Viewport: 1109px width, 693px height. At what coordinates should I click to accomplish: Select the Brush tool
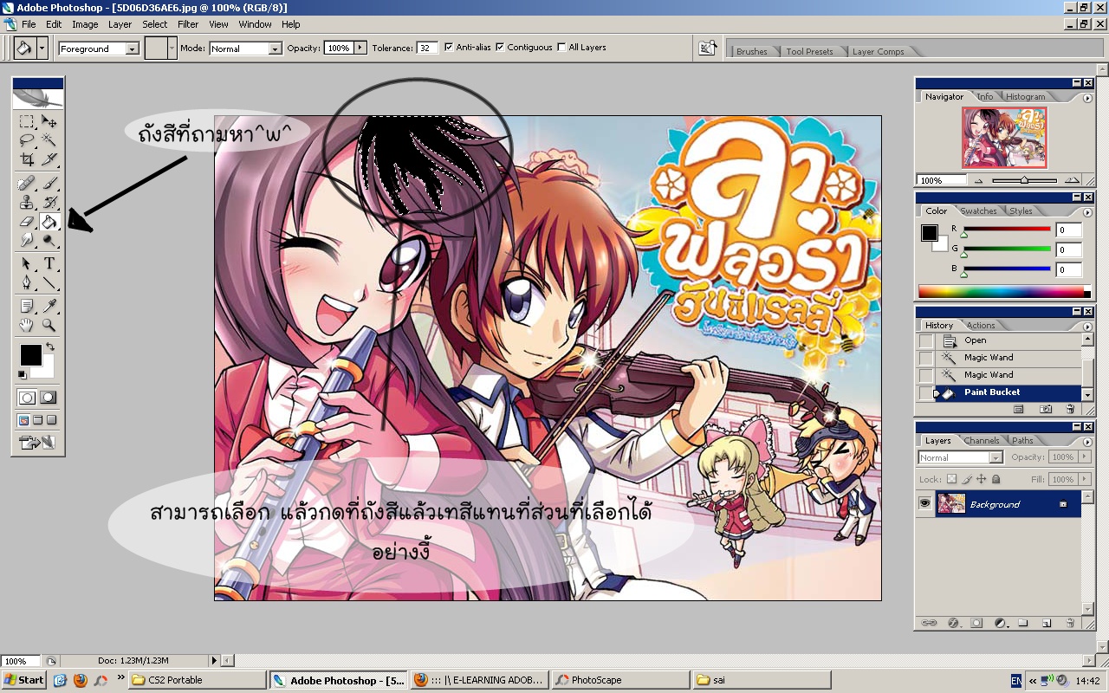pos(49,184)
